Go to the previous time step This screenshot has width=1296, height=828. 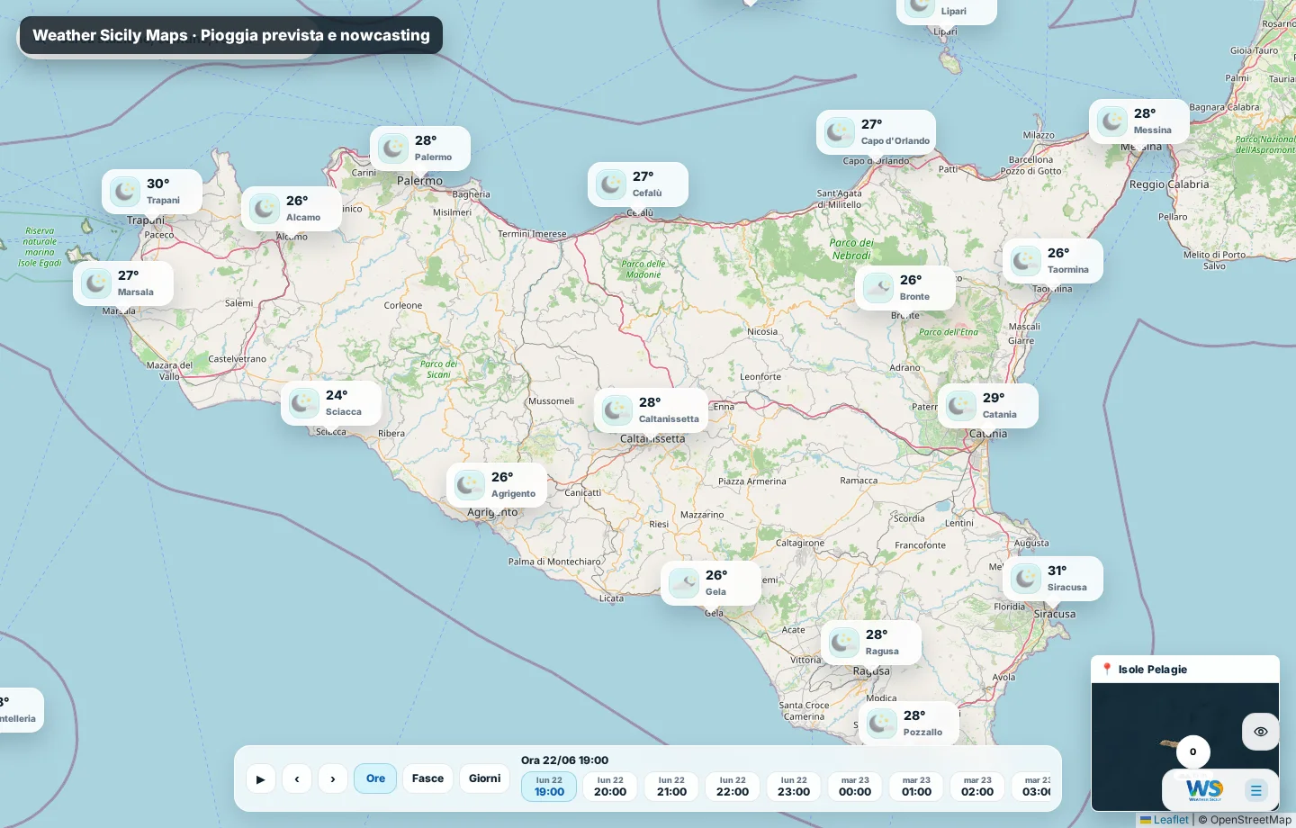[x=297, y=778]
